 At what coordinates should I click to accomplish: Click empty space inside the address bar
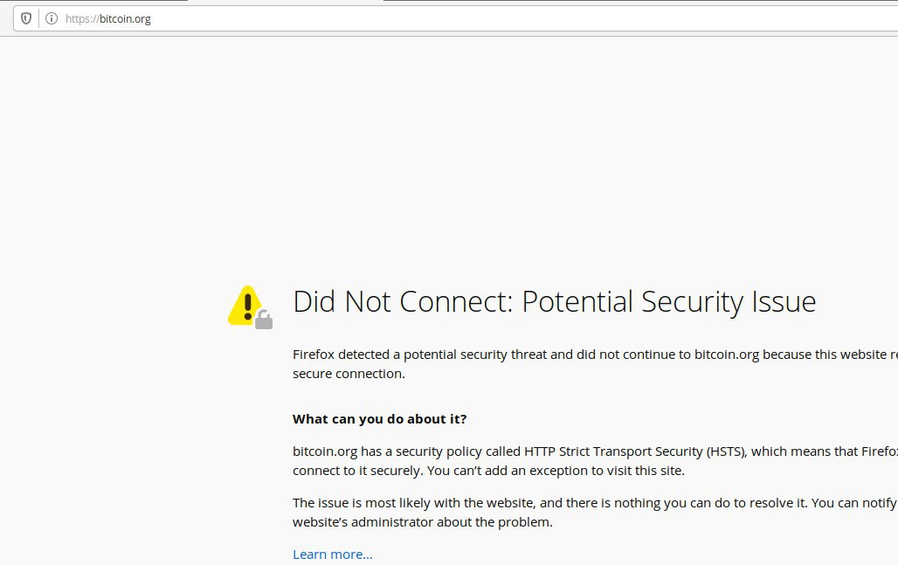[515, 18]
